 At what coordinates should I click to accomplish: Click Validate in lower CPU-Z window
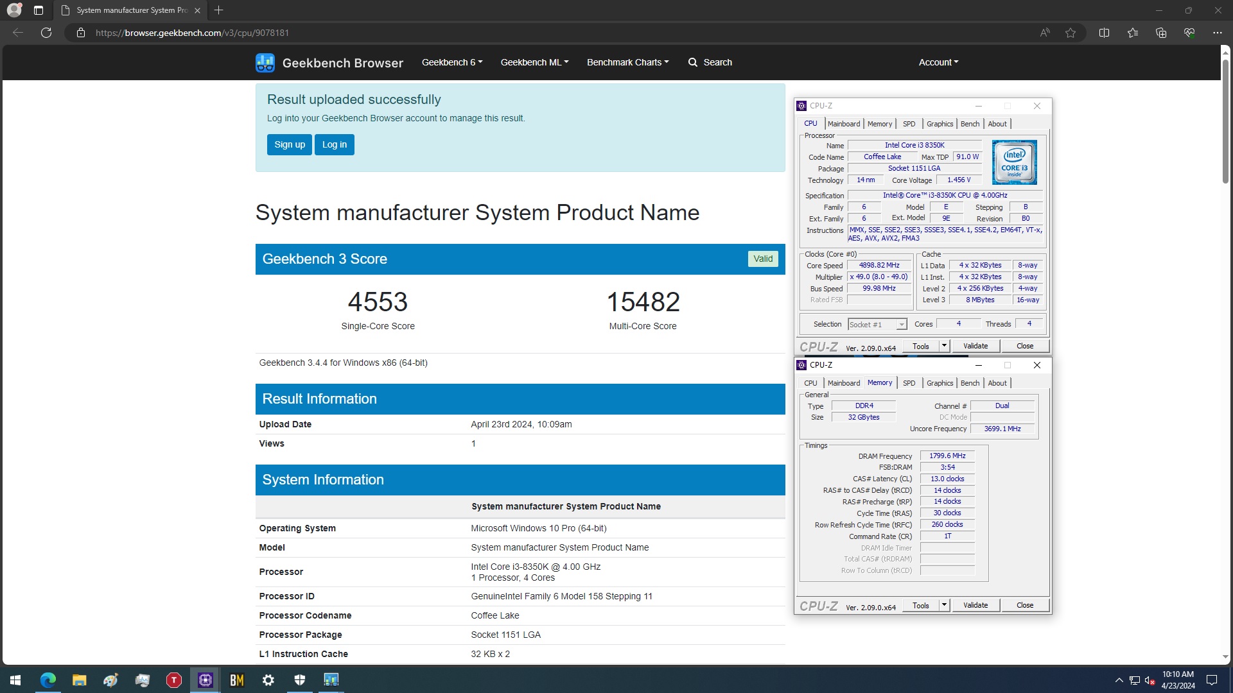pos(975,605)
